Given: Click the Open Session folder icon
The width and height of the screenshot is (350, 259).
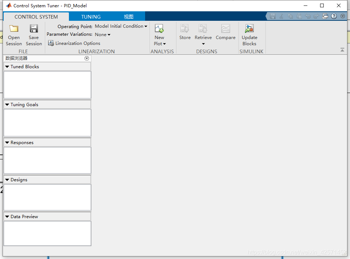Looking at the screenshot, I should point(14,28).
